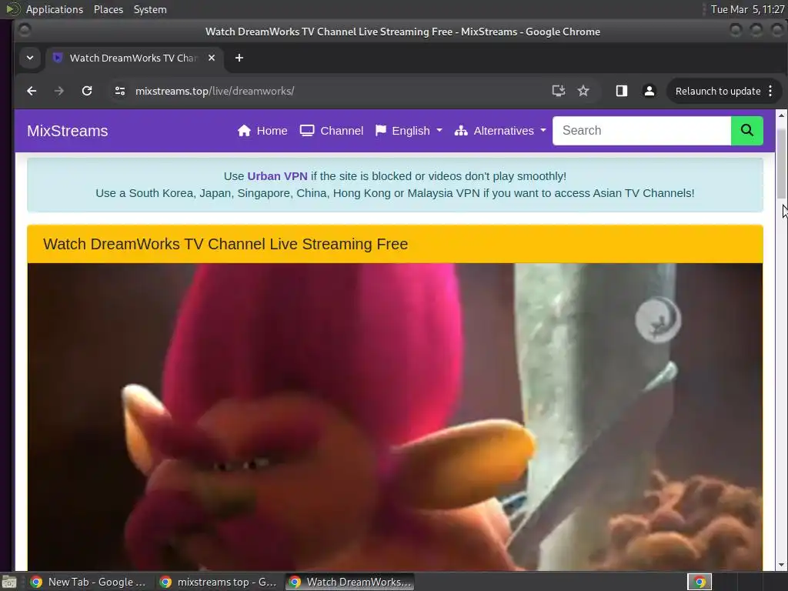Image resolution: width=788 pixels, height=591 pixels.
Task: Open the Chrome three-dot menu
Action: tap(770, 91)
